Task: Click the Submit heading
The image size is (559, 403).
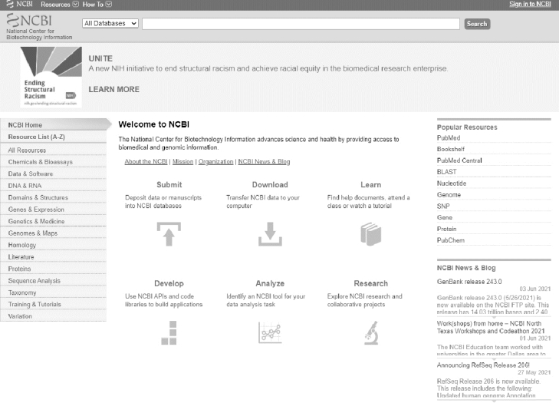Action: coord(169,185)
